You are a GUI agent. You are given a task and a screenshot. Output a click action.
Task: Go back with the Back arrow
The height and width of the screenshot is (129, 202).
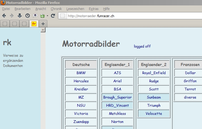[x=4, y=16]
